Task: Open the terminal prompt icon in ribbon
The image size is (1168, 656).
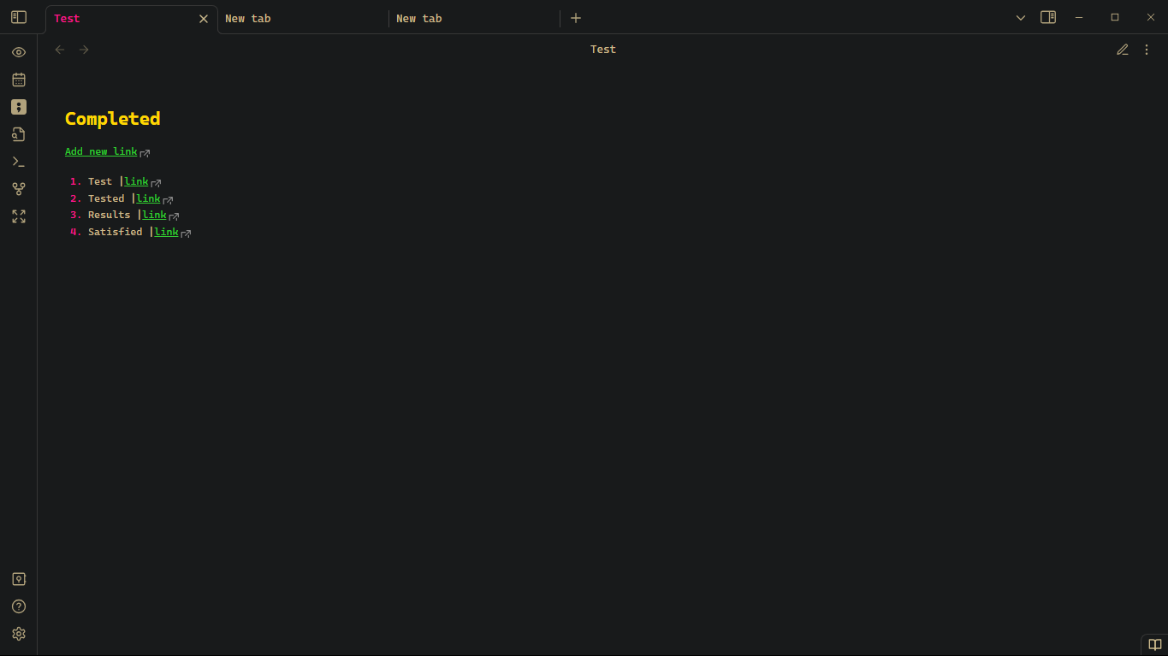Action: [x=19, y=162]
